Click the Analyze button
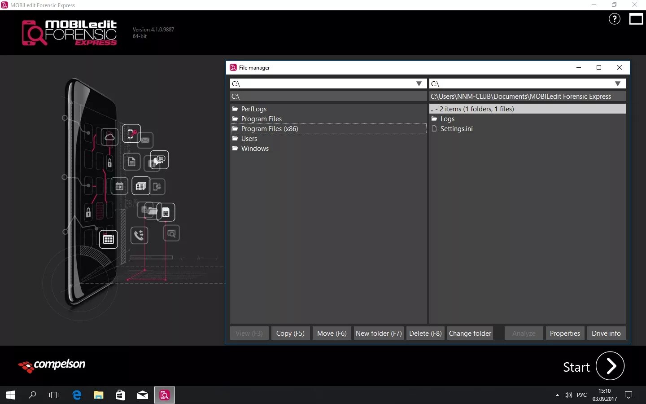The width and height of the screenshot is (646, 404). [524, 333]
